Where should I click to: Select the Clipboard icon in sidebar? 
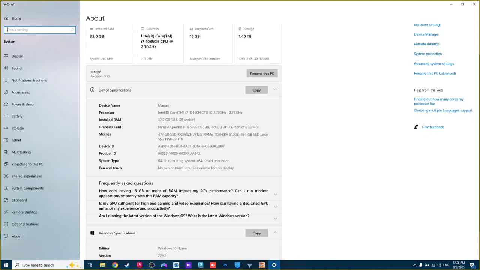pyautogui.click(x=6, y=200)
